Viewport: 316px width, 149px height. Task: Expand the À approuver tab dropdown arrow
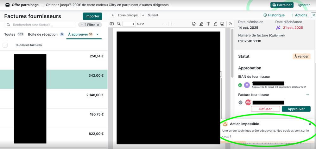(97, 34)
